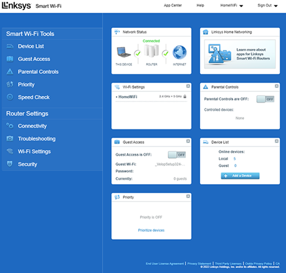Click the Priority arrows icon in sidebar
Viewport: 286px width, 273px height.
10,85
